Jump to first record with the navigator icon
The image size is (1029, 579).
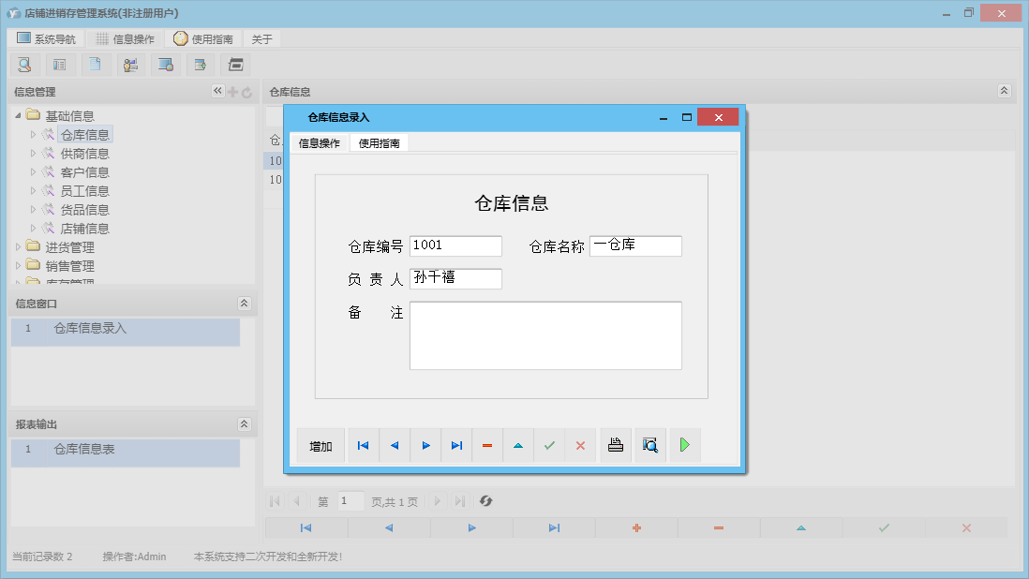pos(363,445)
